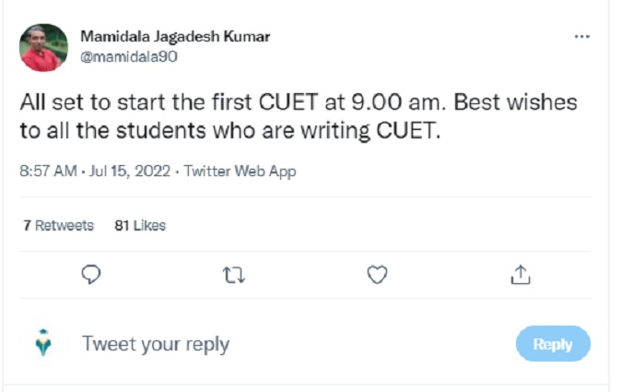Screen dimensions: 622x392
Task: View the 7 Retweets list
Action: point(58,225)
